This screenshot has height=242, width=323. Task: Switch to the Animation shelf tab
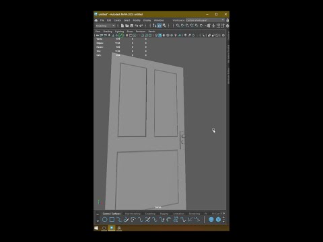point(178,214)
